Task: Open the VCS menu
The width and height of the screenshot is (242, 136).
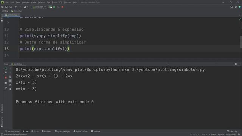Action: click(x=60, y=2)
